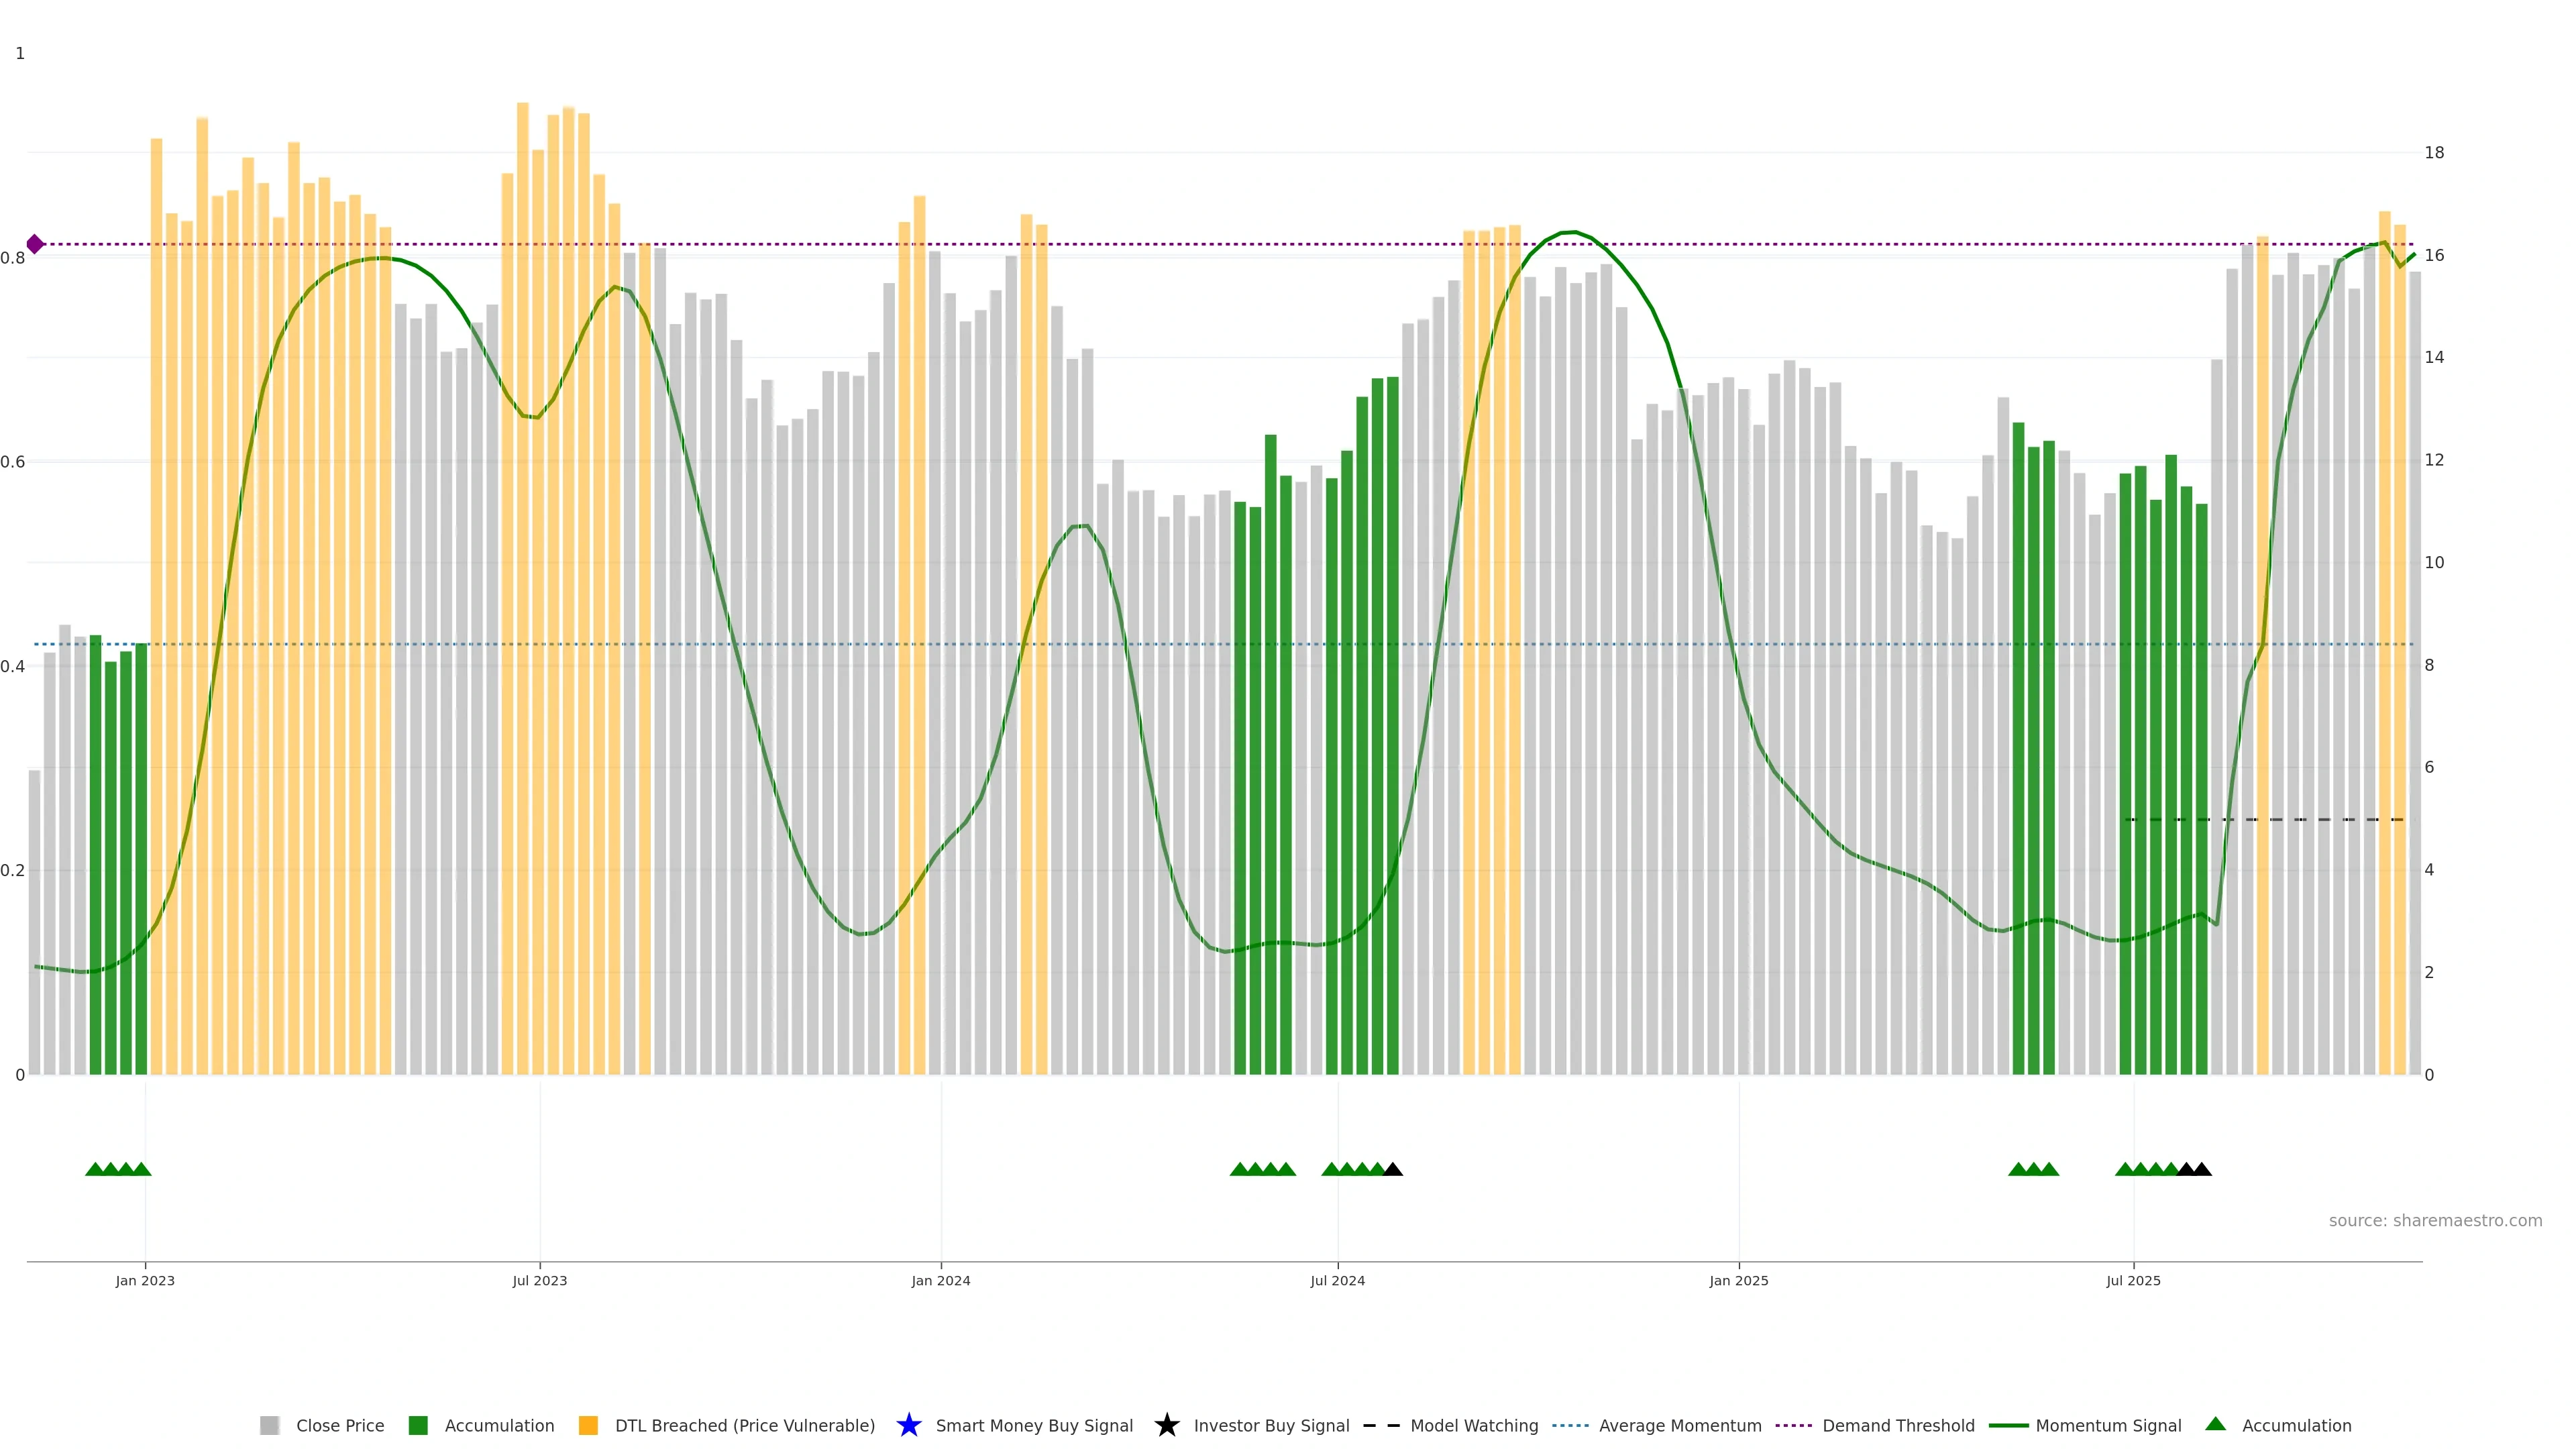Click the orange DTL Breached legend swatch
This screenshot has width=2576, height=1449.
[588, 1425]
